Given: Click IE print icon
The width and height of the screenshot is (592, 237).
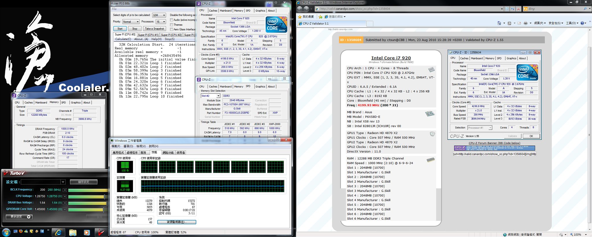Looking at the screenshot, I should click(x=526, y=23).
